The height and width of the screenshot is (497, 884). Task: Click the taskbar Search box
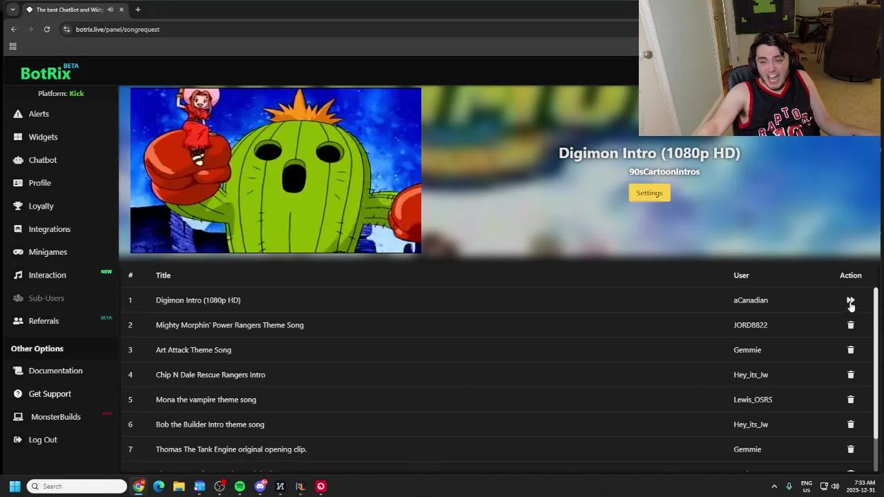[x=77, y=486]
